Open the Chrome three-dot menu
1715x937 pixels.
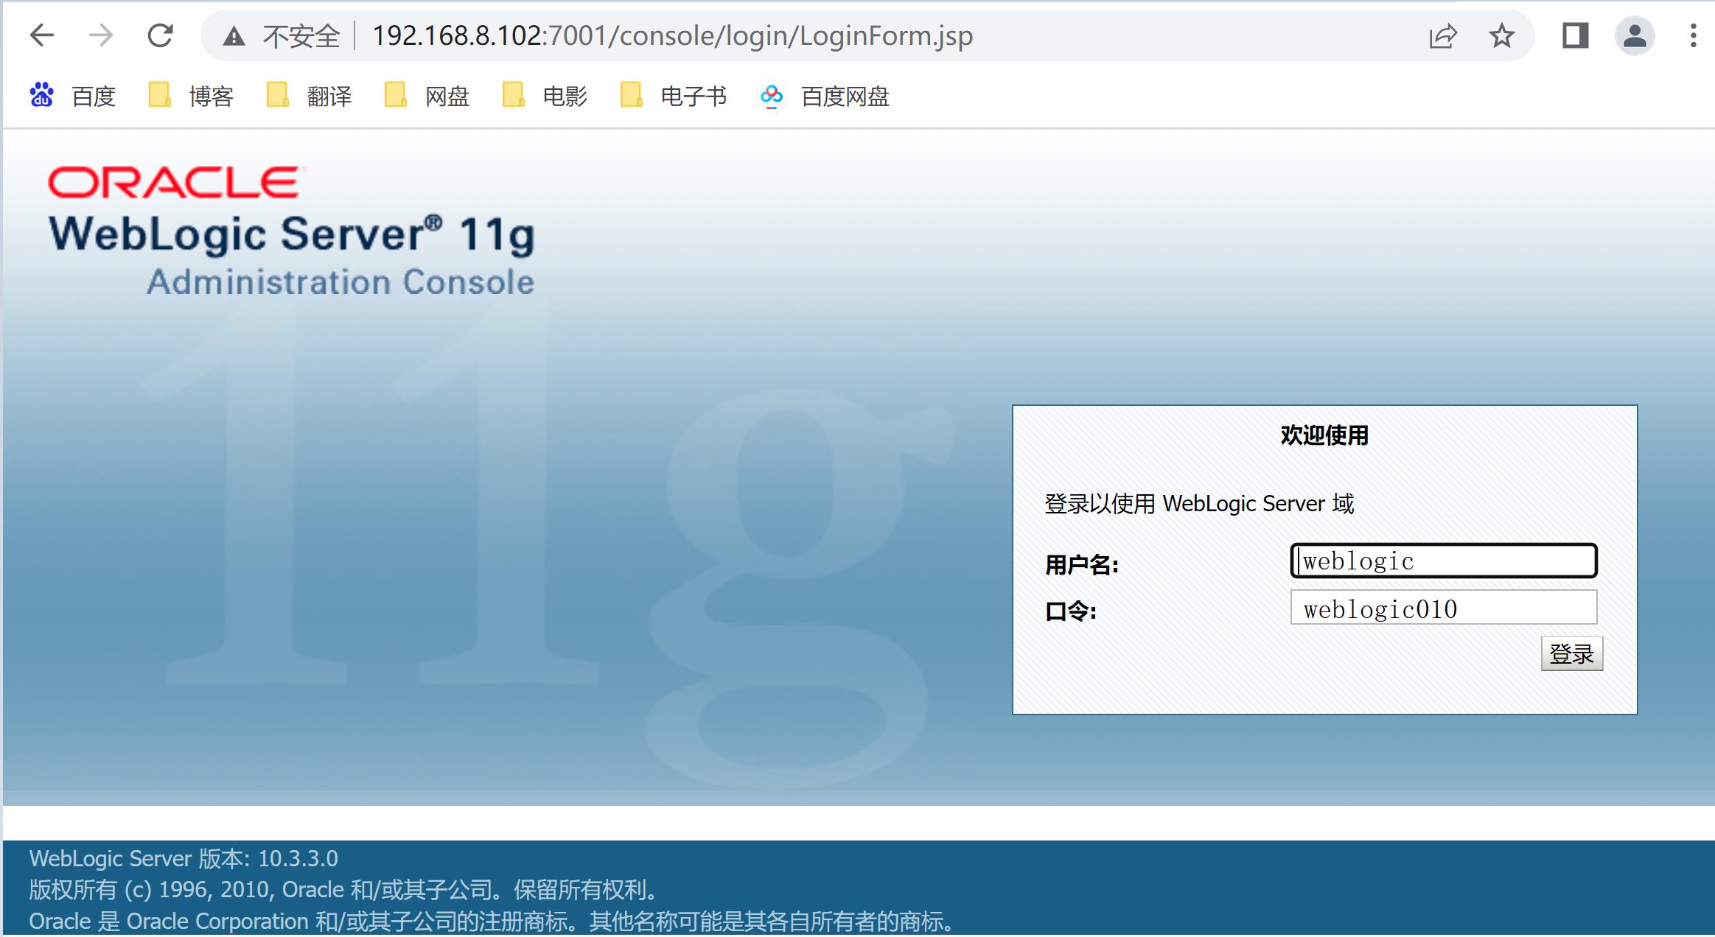pyautogui.click(x=1693, y=35)
